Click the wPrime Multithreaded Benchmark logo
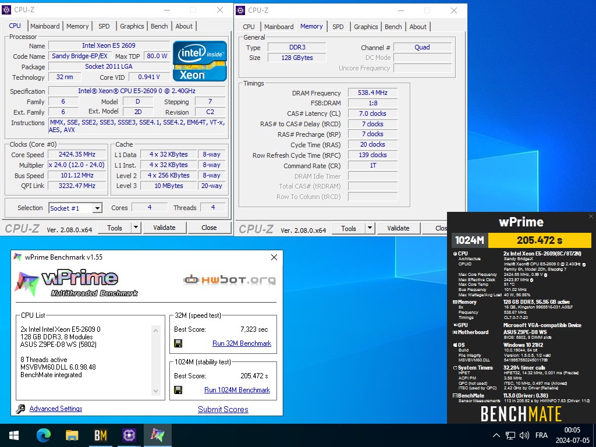This screenshot has height=447, width=596. tap(77, 283)
